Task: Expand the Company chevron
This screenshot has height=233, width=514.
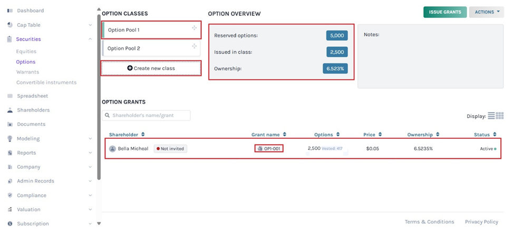Action: pos(91,167)
